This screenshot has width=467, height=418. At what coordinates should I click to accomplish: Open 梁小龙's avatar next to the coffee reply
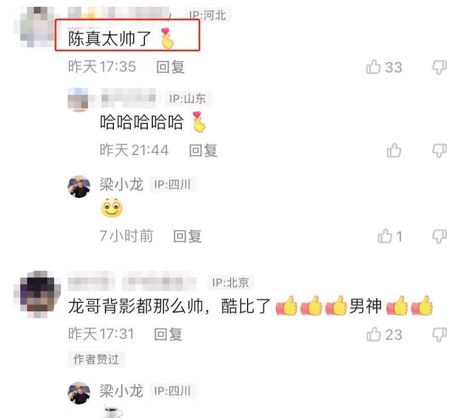click(x=79, y=393)
